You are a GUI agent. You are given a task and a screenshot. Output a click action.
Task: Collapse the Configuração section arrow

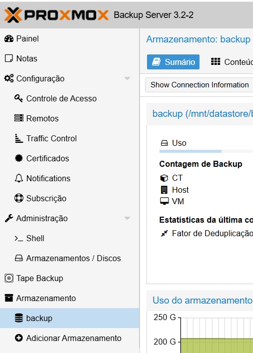tap(127, 78)
